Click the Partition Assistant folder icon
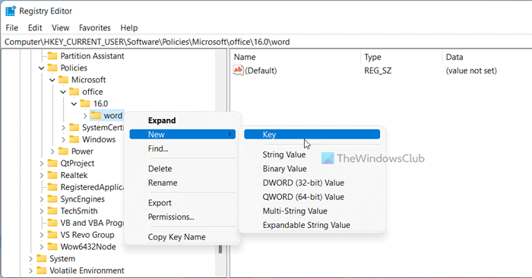The height and width of the screenshot is (278, 532). pyautogui.click(x=52, y=56)
